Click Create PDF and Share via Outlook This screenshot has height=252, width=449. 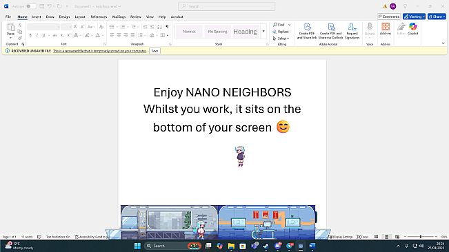click(331, 31)
